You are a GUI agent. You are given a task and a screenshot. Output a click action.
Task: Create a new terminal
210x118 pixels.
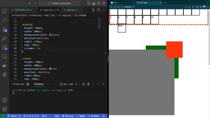pyautogui.click(x=76, y=84)
